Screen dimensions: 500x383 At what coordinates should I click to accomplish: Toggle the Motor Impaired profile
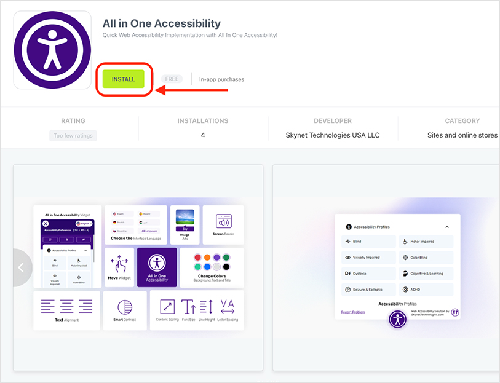coord(426,242)
